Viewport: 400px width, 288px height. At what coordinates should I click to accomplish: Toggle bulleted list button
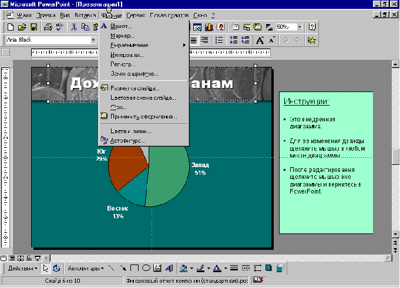tap(219, 40)
